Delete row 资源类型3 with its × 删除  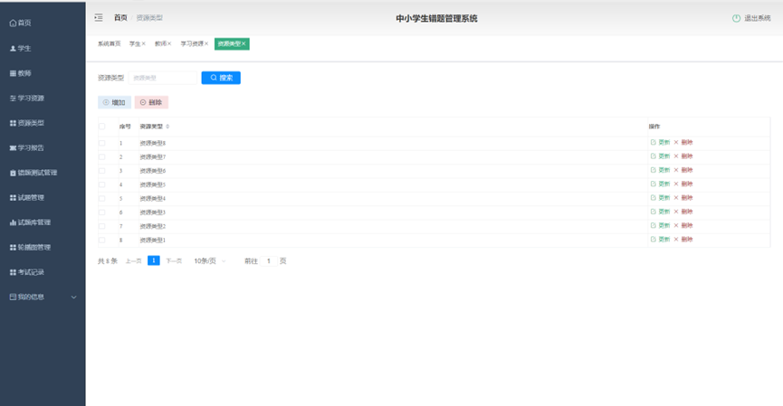pos(683,212)
